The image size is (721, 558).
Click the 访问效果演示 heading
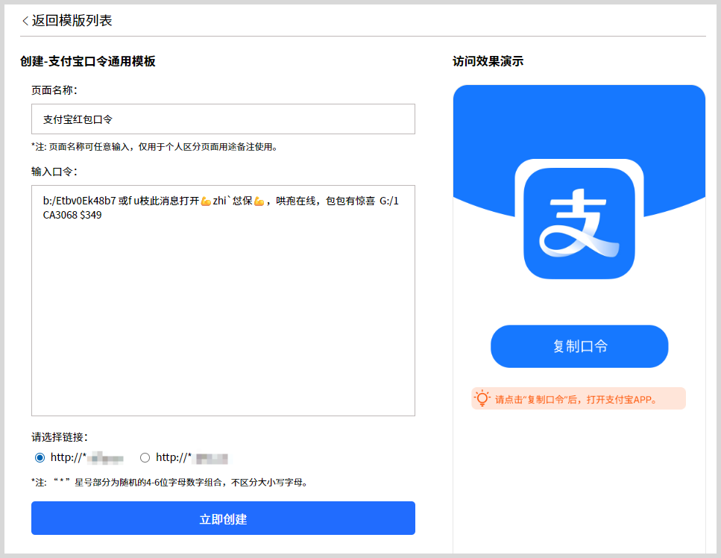[x=488, y=61]
